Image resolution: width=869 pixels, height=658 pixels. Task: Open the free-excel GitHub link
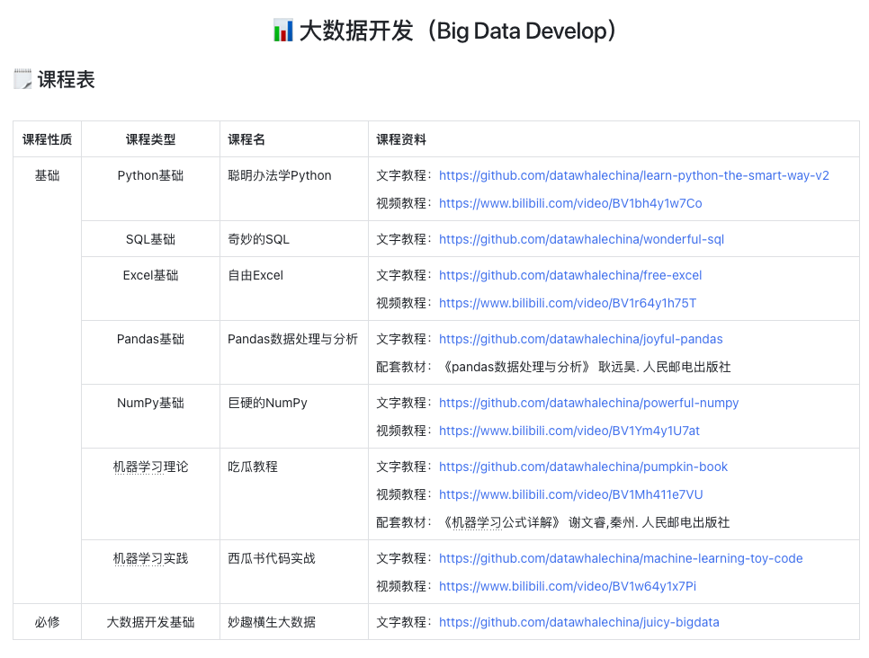click(x=570, y=275)
